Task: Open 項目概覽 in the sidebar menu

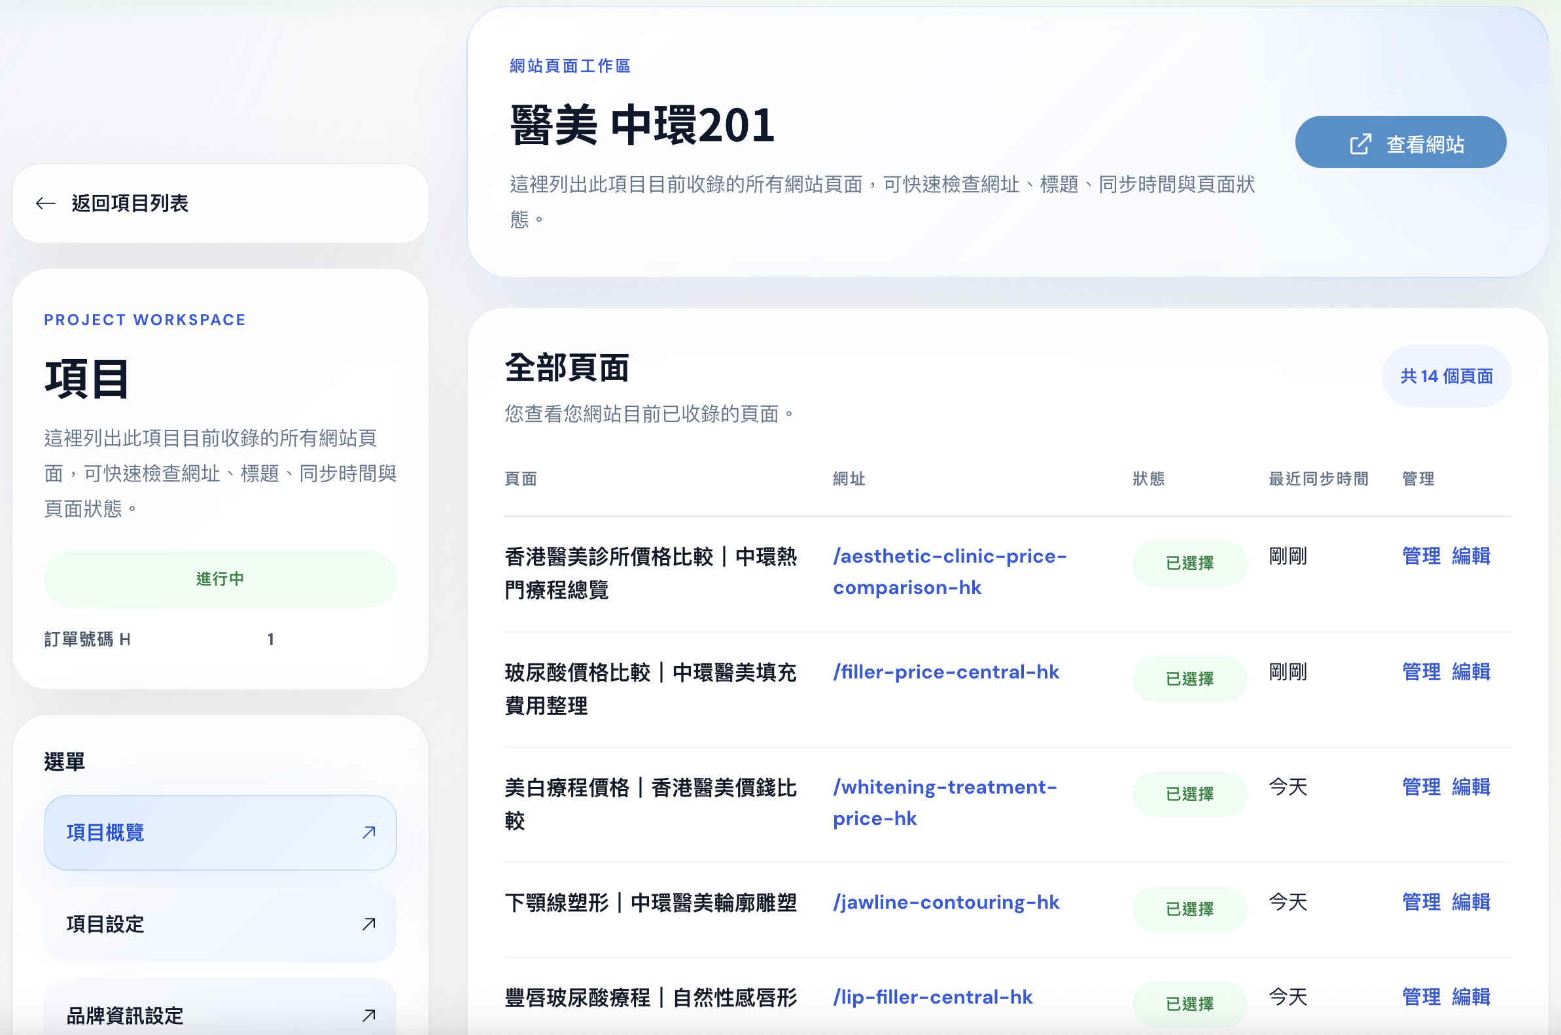Action: pyautogui.click(x=103, y=832)
